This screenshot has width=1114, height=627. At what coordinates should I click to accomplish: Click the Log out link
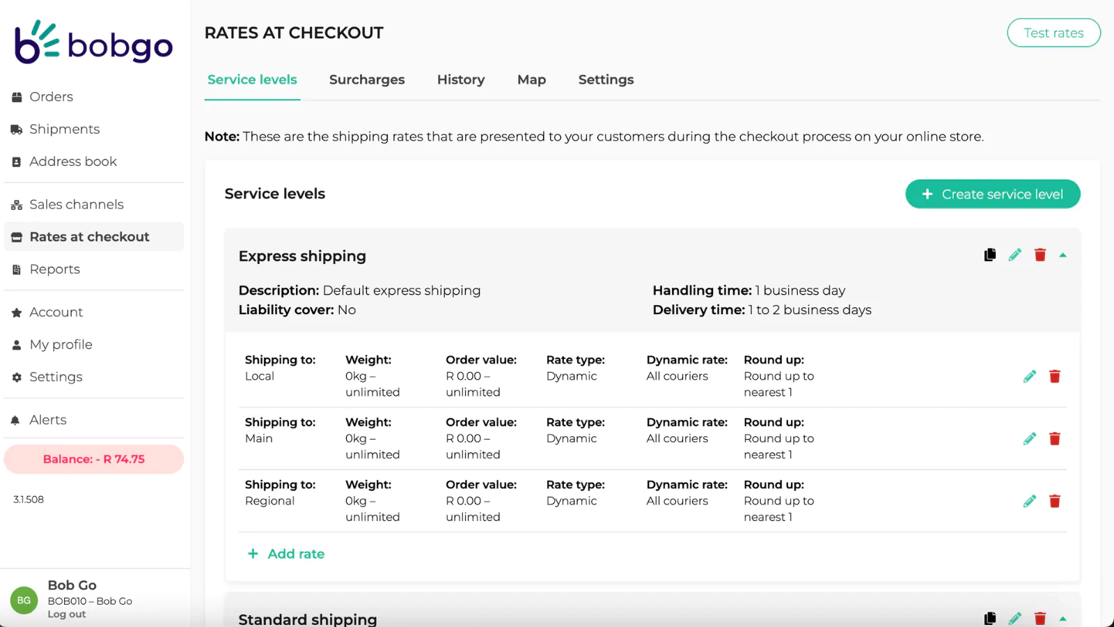tap(67, 614)
